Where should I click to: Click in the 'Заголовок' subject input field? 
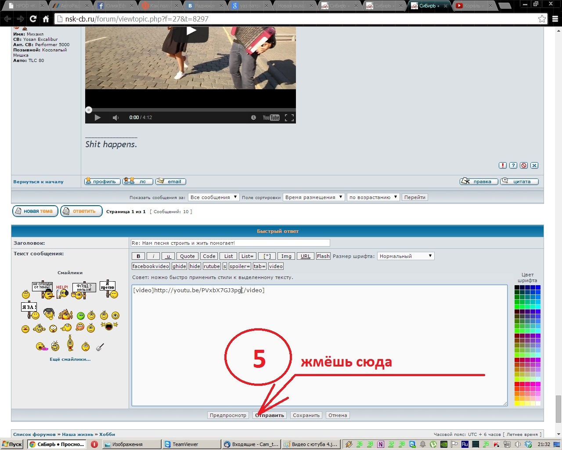[230, 243]
